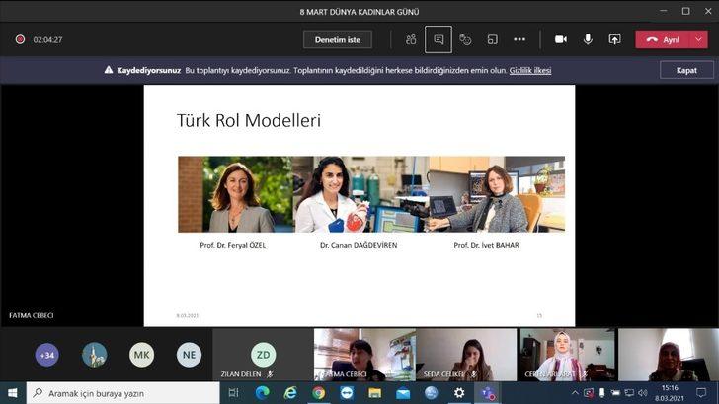Click the shared slide Türk Rol Modelleri
Viewport: 719px width, 404px height.
359,205
